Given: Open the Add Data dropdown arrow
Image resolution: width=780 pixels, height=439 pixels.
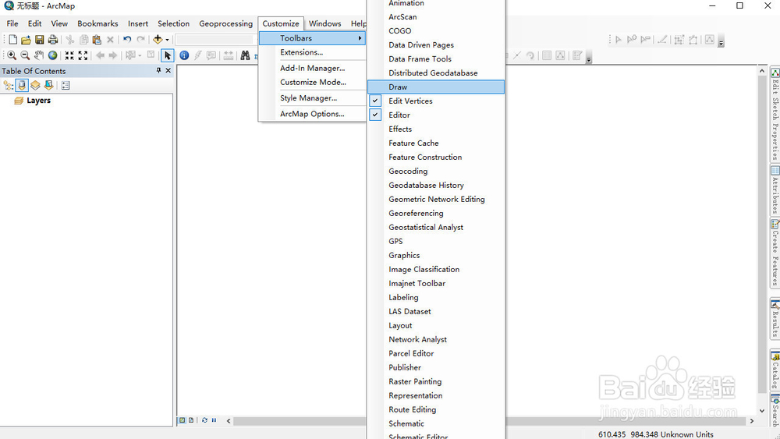Looking at the screenshot, I should click(167, 40).
